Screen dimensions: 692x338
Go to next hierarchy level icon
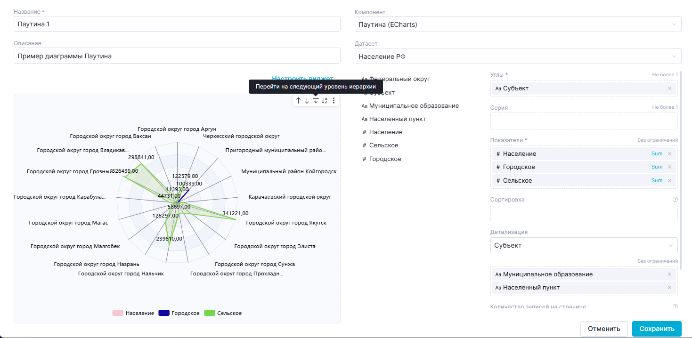[x=316, y=101]
